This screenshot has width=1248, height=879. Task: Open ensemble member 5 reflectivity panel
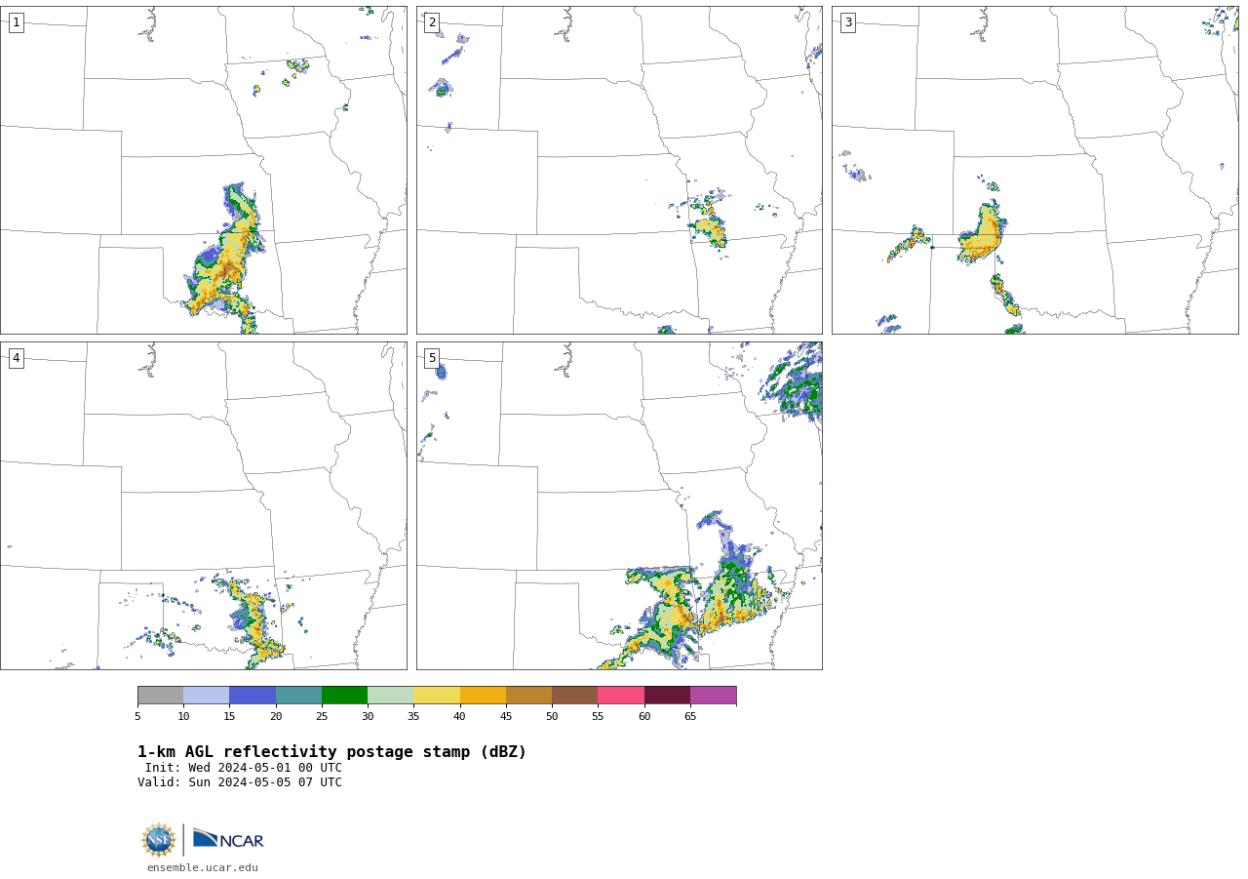tap(619, 505)
